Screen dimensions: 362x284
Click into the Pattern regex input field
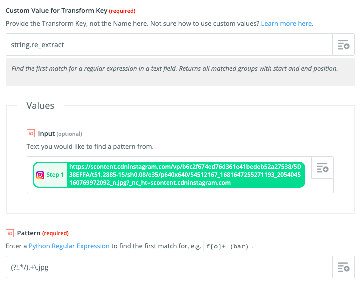169,267
